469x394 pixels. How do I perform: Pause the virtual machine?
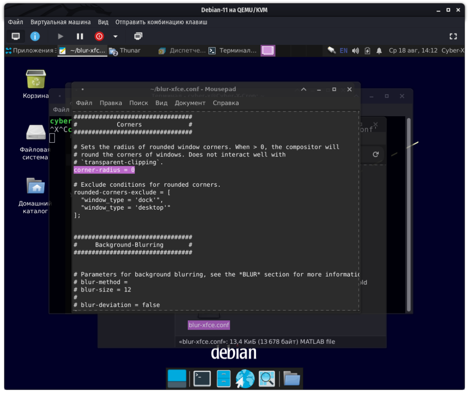[x=80, y=36]
